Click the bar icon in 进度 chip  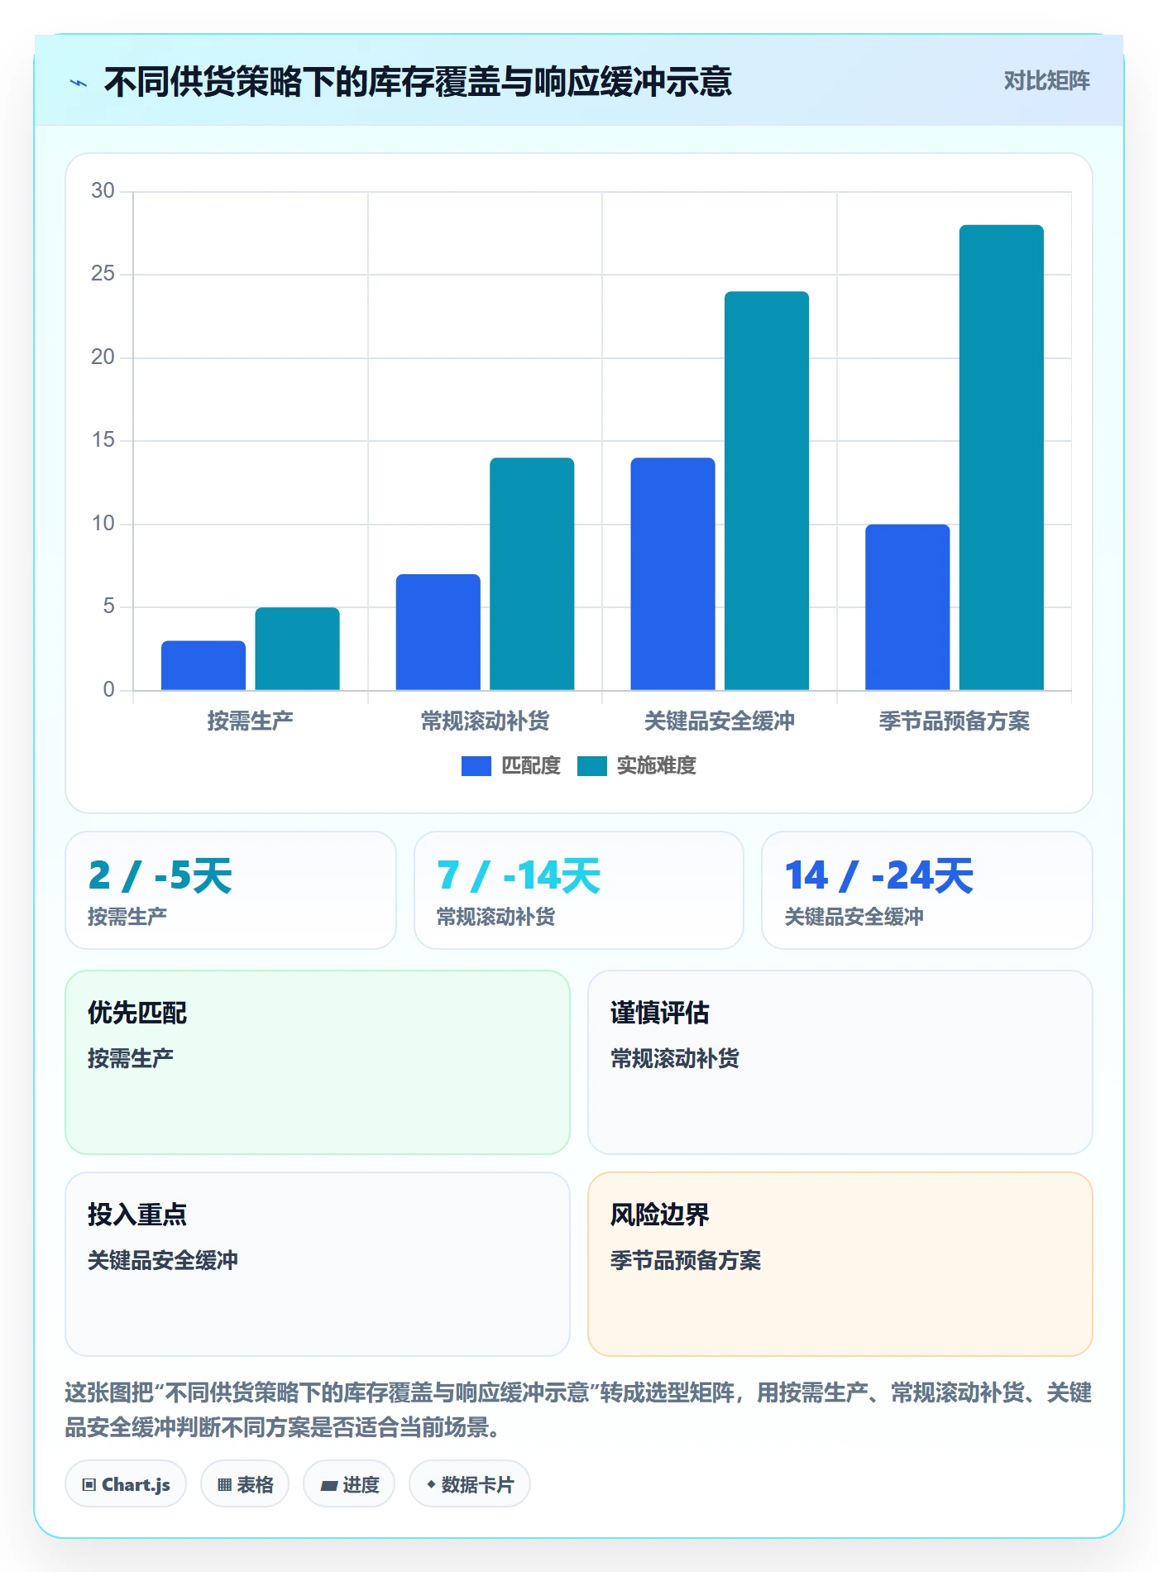[328, 1486]
